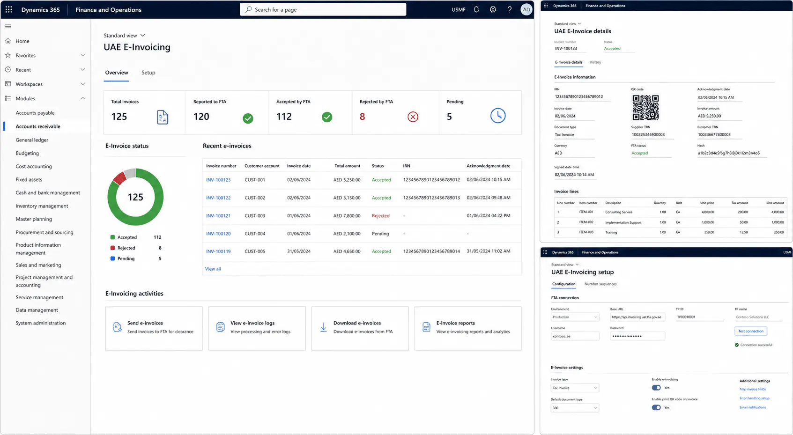Click the View e-invoice logs tile icon
The width and height of the screenshot is (793, 435).
(221, 327)
